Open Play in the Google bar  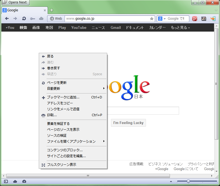point(62,27)
